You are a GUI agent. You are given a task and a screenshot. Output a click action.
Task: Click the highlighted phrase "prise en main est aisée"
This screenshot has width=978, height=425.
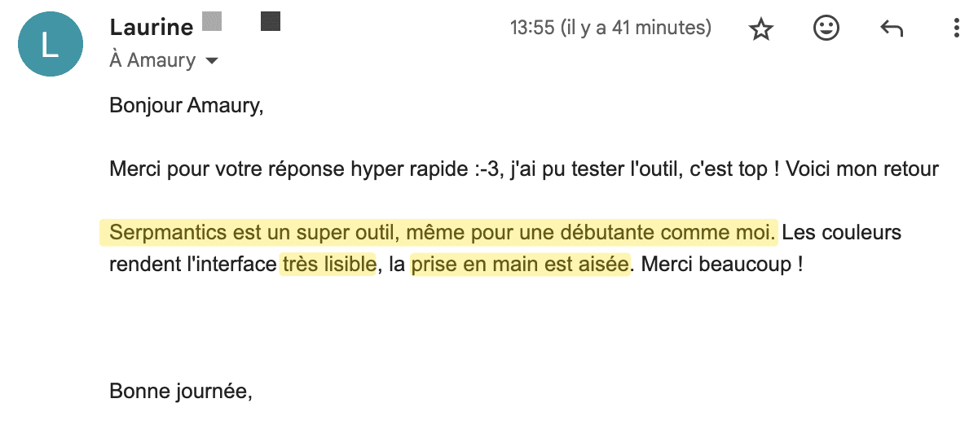pyautogui.click(x=521, y=265)
